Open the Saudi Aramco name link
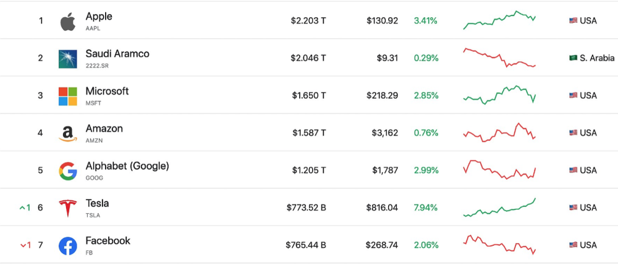 pyautogui.click(x=117, y=54)
